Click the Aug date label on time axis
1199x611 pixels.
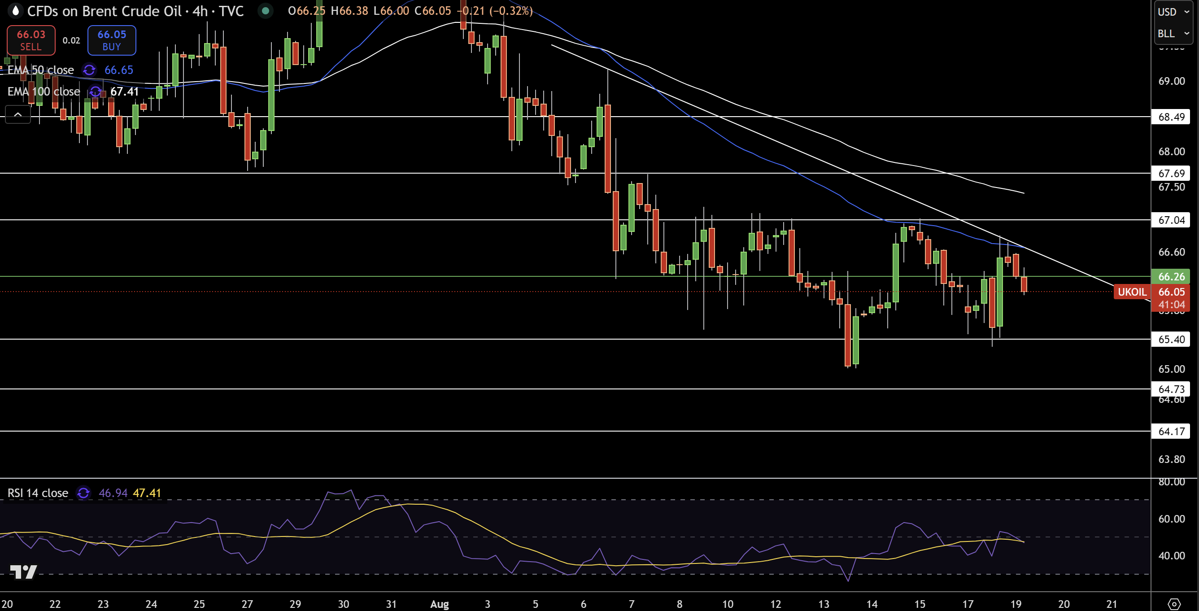tap(440, 604)
